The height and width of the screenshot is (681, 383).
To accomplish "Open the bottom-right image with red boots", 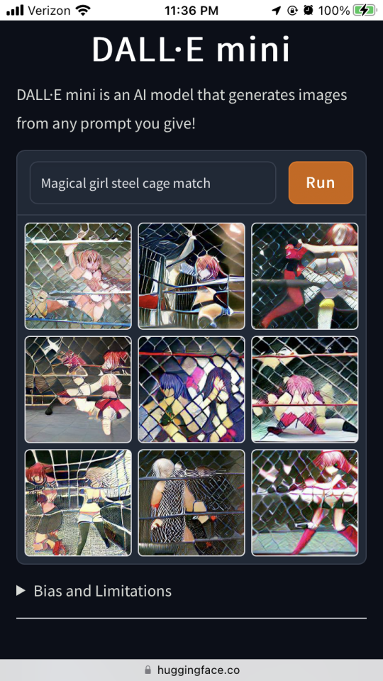I will click(305, 503).
